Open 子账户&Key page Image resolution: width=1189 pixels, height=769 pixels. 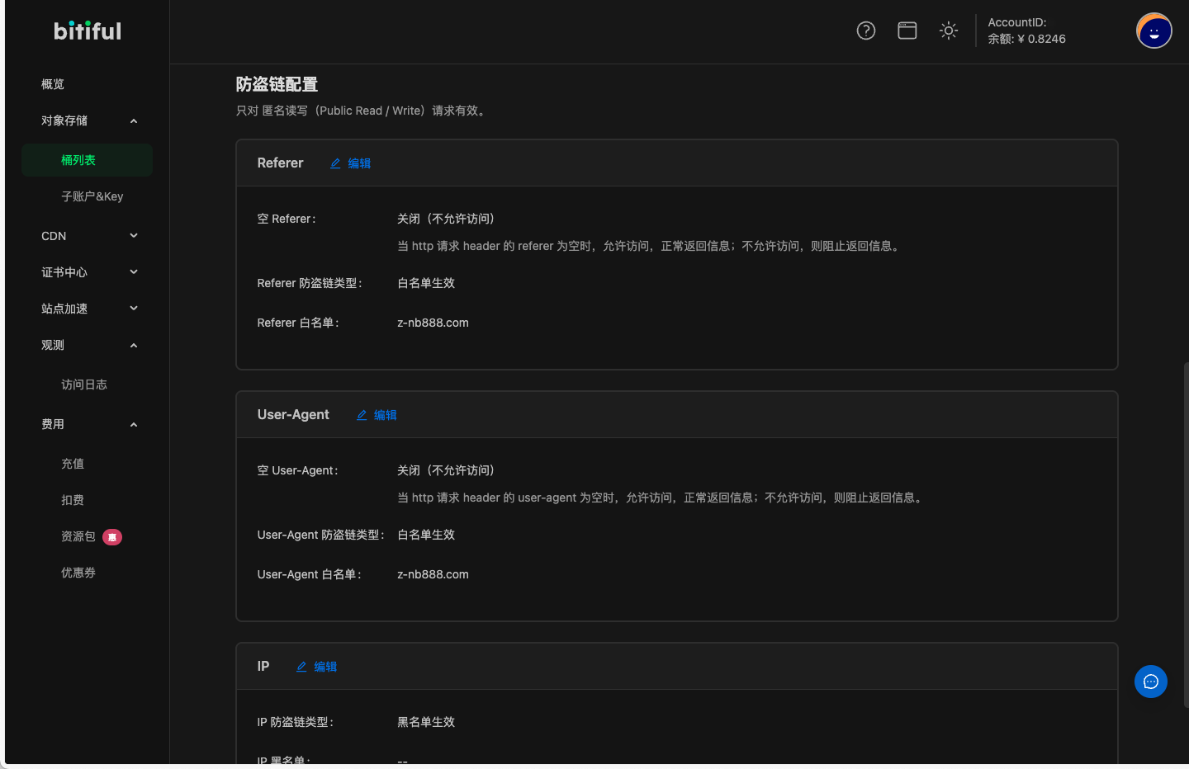pyautogui.click(x=92, y=196)
